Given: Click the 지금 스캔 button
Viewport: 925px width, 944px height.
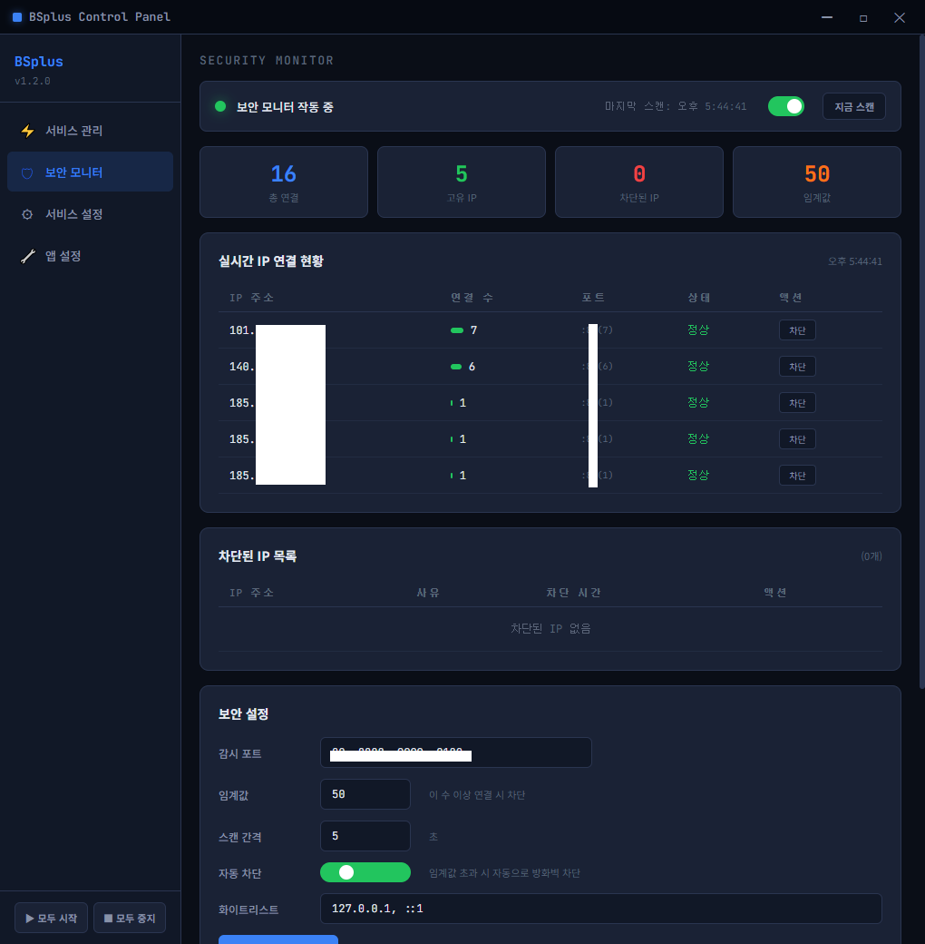Looking at the screenshot, I should (x=854, y=106).
